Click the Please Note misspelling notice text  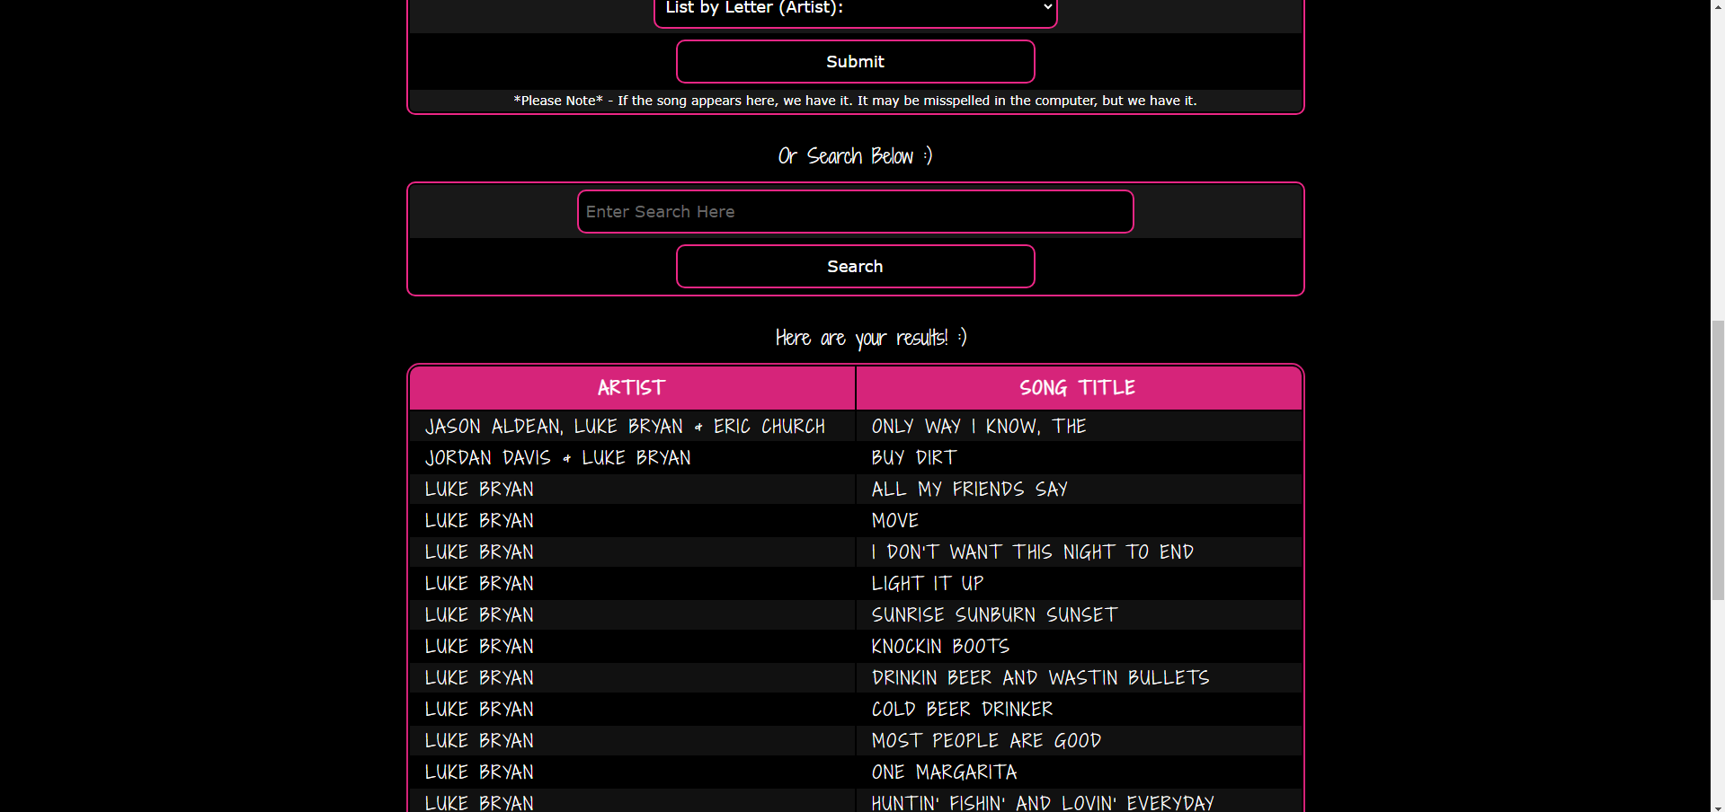(855, 101)
